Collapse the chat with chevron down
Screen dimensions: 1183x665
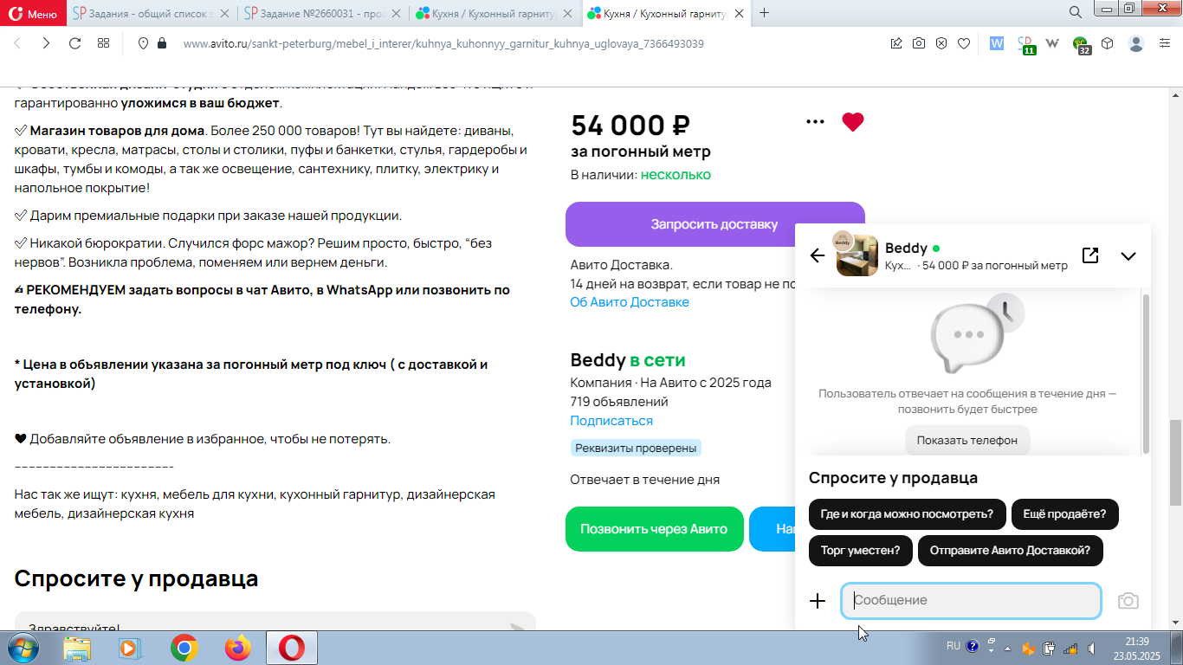pyautogui.click(x=1128, y=256)
